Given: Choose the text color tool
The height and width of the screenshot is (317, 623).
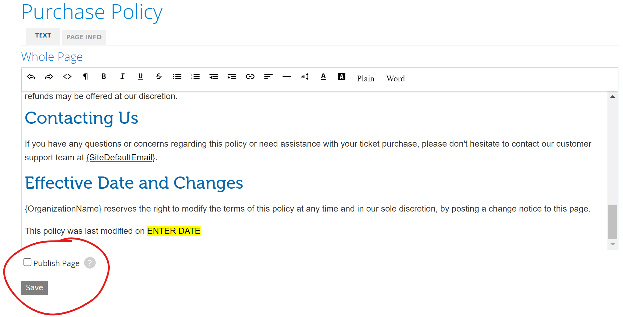Looking at the screenshot, I should pos(323,77).
